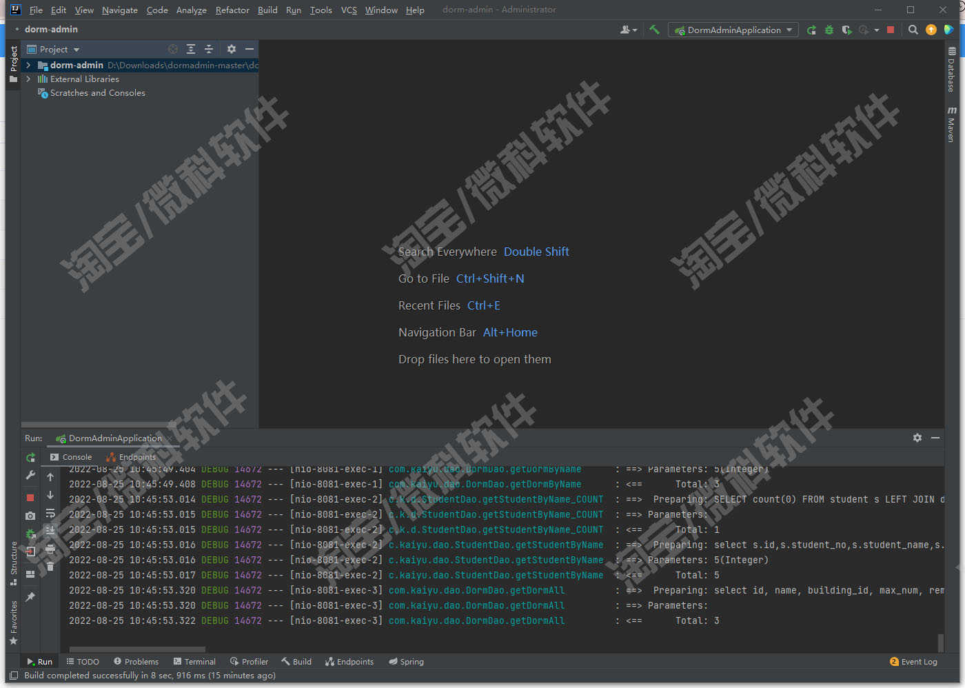Click the orange IDE update arrow icon
This screenshot has height=688, width=965.
[x=931, y=30]
